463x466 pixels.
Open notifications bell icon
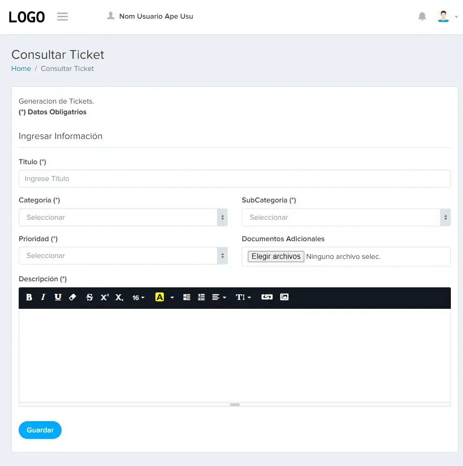click(x=422, y=16)
